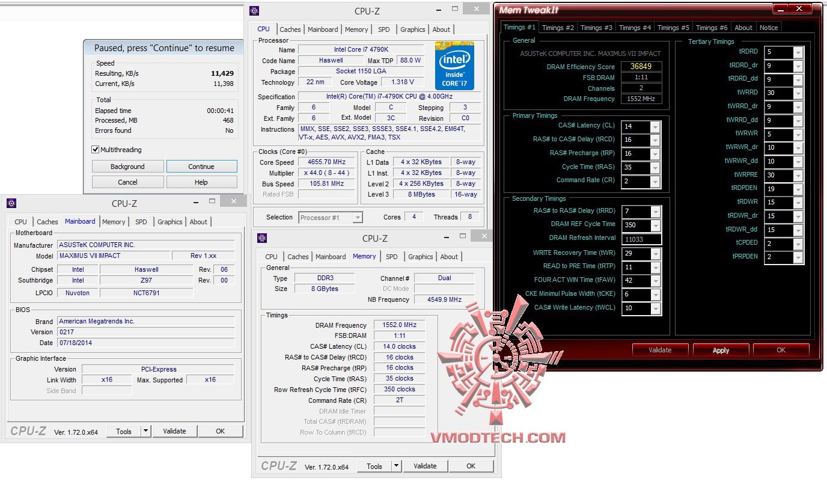Image resolution: width=827 pixels, height=487 pixels.
Task: Click the Intel Core i7 logo
Action: tap(454, 66)
